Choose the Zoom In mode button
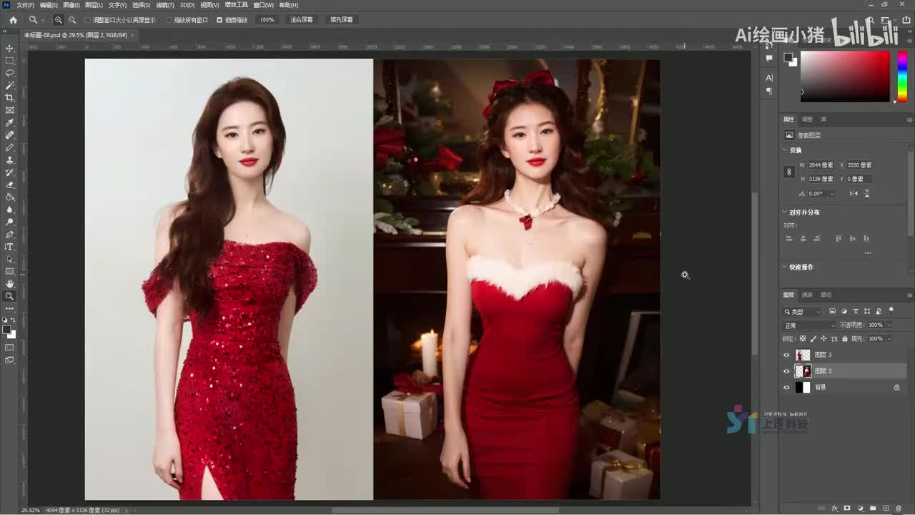This screenshot has width=915, height=515. tap(59, 20)
